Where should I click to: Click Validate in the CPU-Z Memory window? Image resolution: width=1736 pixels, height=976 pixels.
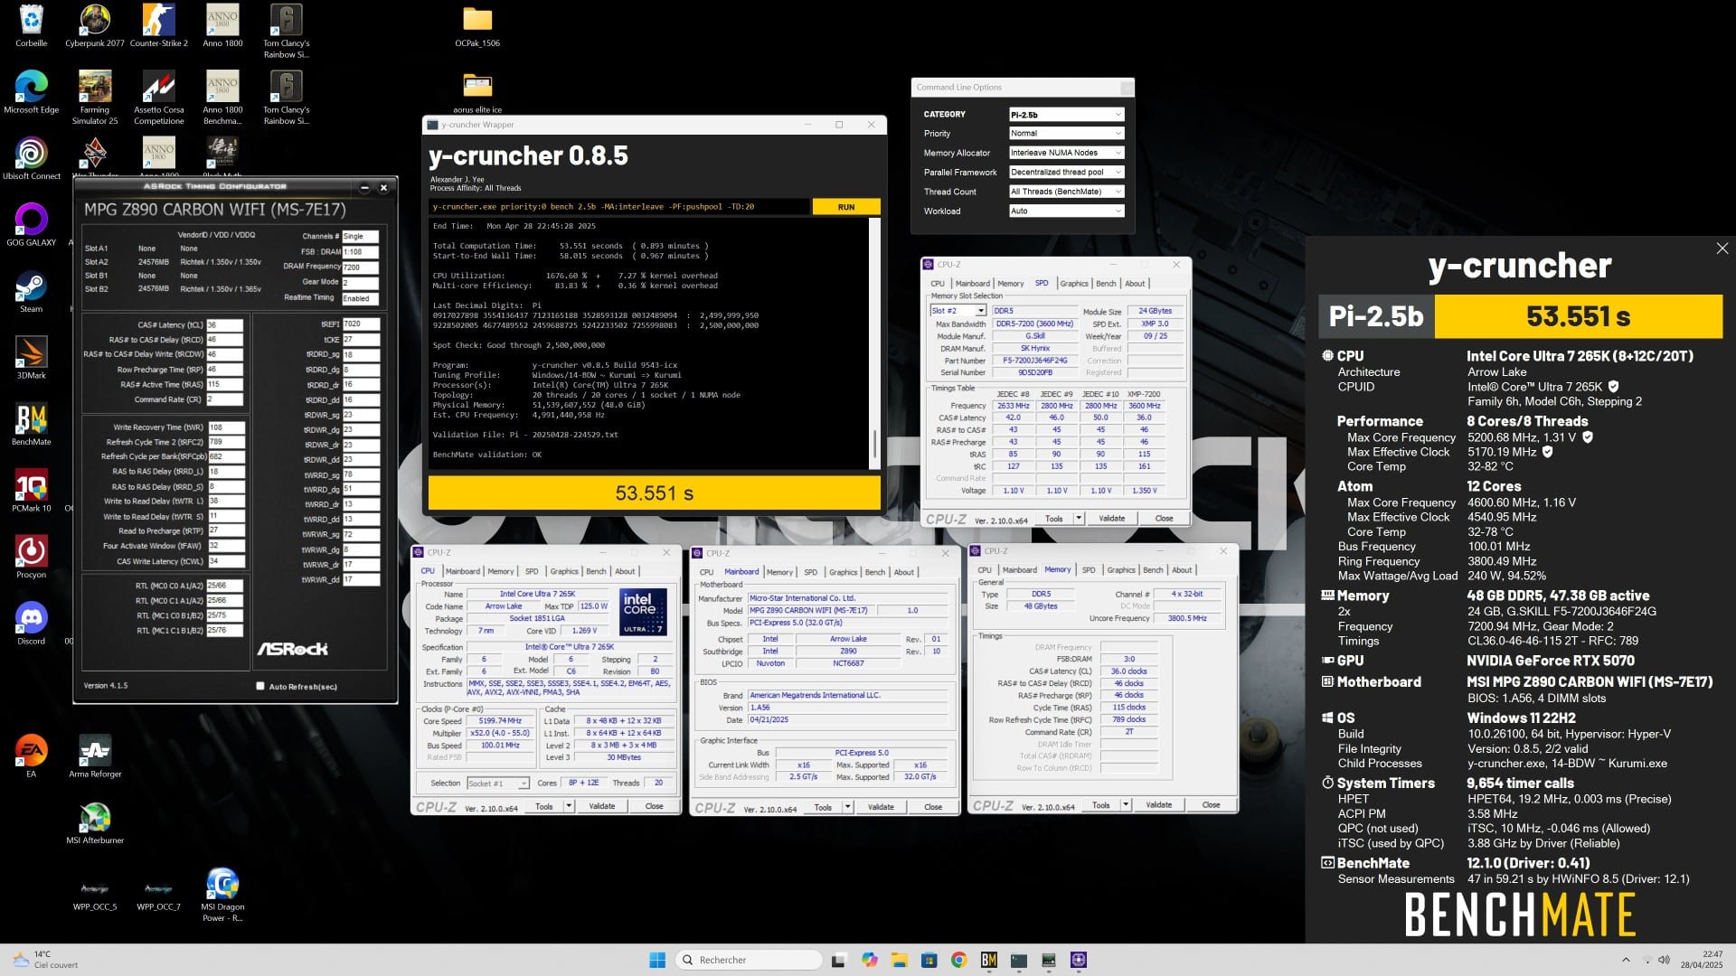(1158, 804)
